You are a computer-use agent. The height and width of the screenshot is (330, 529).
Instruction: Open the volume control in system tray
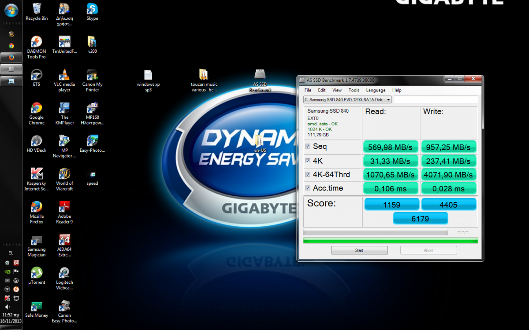pos(7,307)
